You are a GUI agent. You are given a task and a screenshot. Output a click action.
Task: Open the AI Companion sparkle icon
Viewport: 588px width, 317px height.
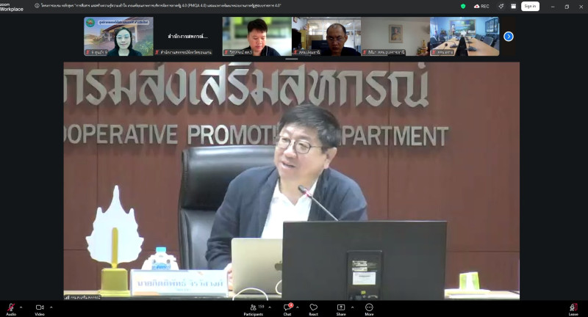(x=501, y=6)
